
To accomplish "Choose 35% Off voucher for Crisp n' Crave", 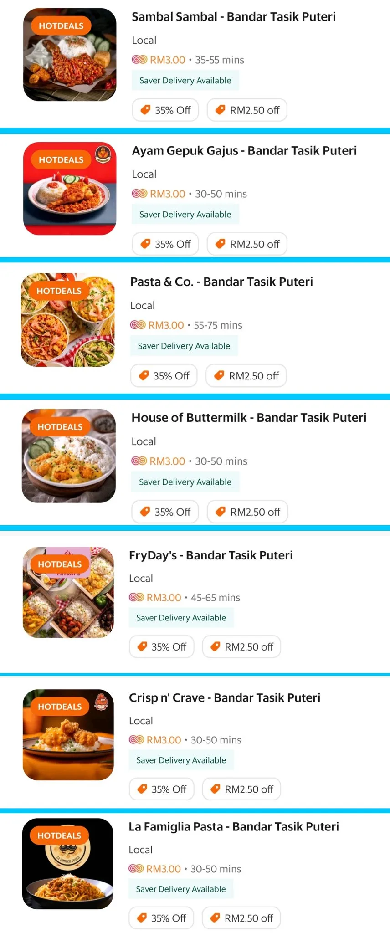I will click(x=162, y=789).
